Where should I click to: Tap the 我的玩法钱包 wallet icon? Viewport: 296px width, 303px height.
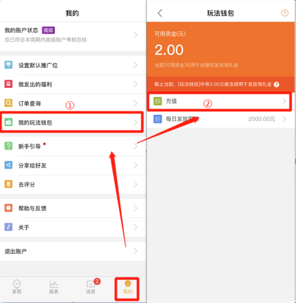tap(8, 122)
